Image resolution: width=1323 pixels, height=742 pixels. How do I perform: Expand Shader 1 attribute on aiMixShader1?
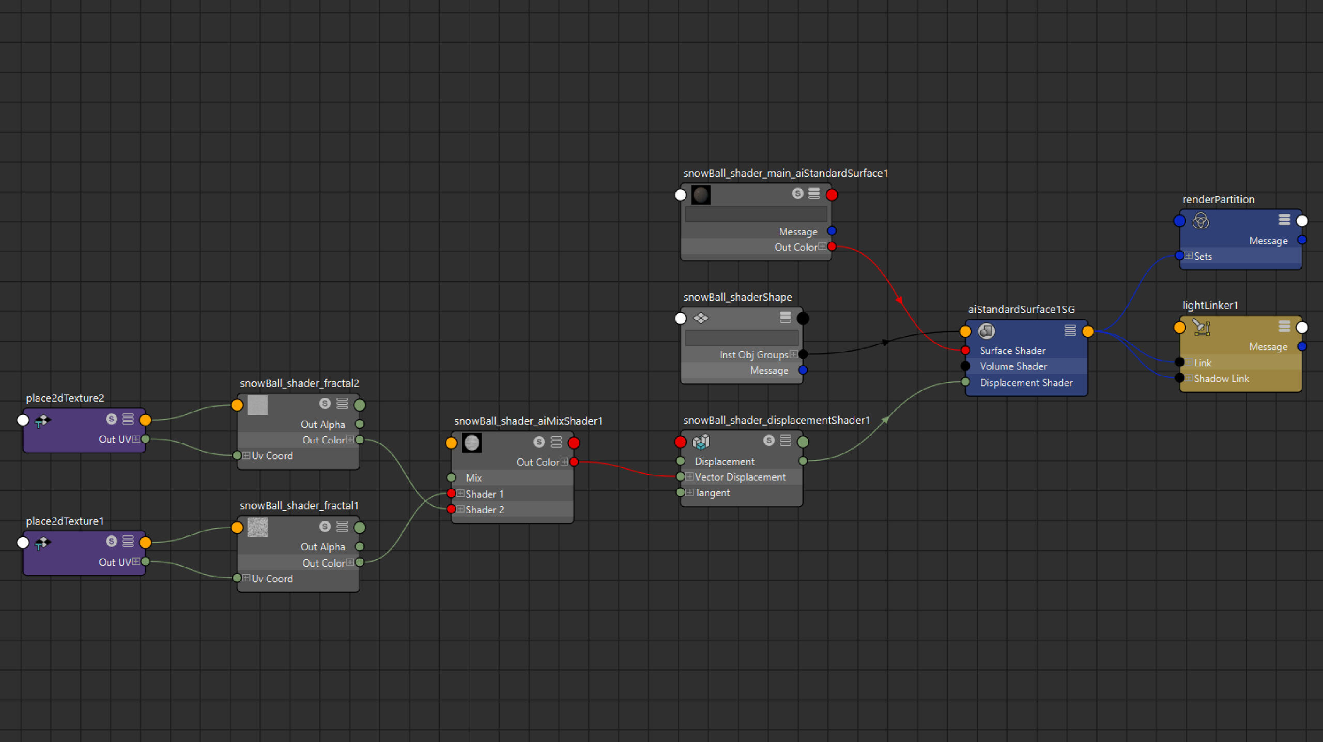[x=460, y=494]
